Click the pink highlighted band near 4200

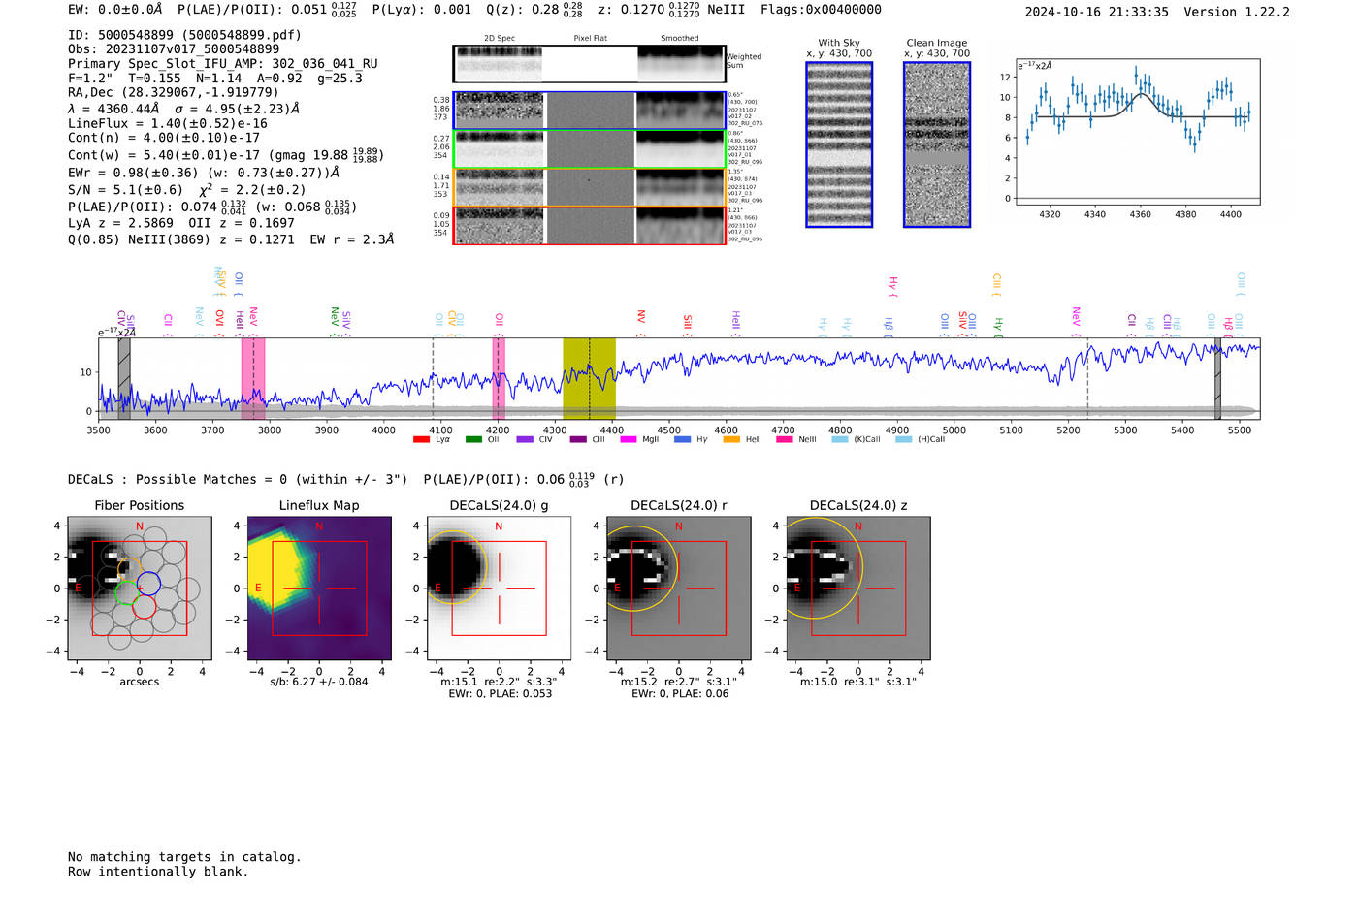point(499,378)
